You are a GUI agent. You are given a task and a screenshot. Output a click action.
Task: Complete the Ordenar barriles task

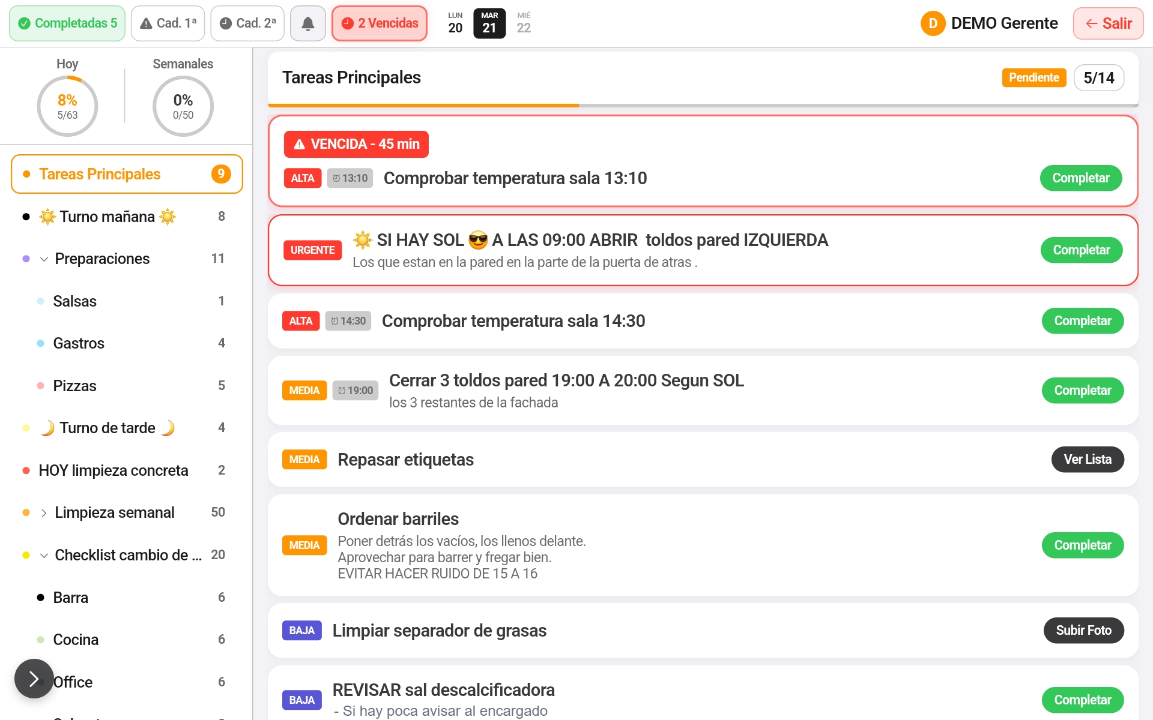(1083, 545)
